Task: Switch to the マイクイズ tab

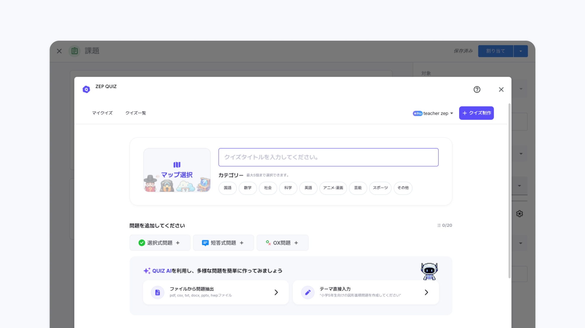Action: coord(102,113)
